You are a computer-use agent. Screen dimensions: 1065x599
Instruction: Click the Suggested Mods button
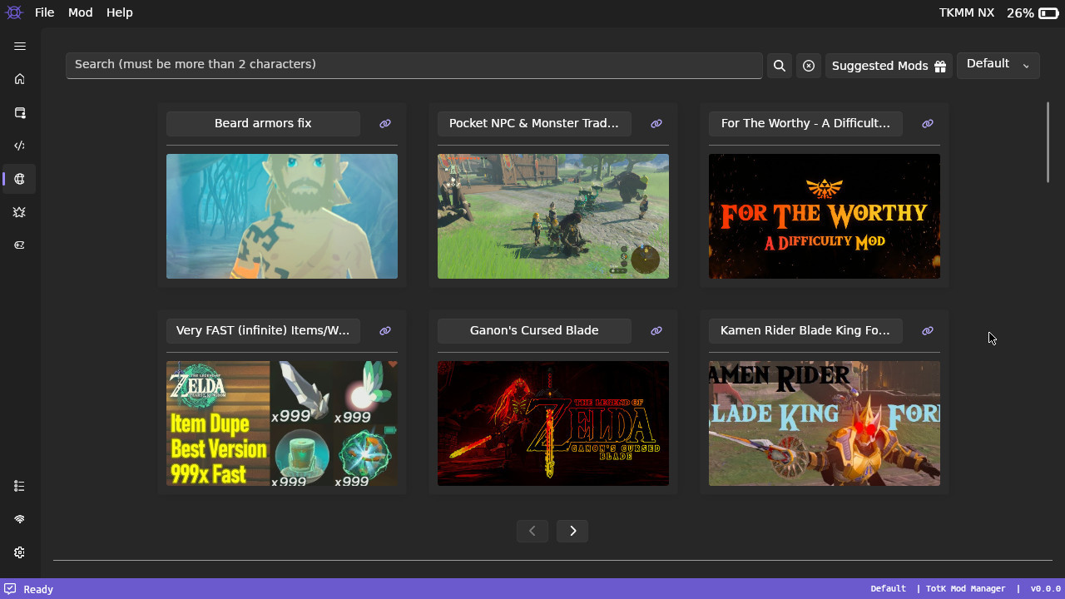[888, 66]
